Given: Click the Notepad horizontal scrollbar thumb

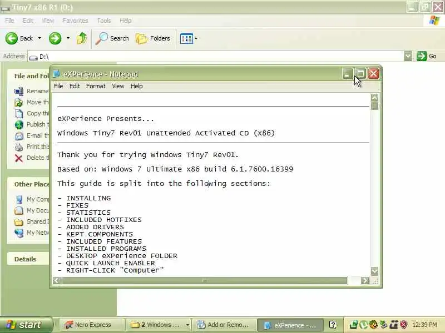Looking at the screenshot, I should tap(205, 281).
